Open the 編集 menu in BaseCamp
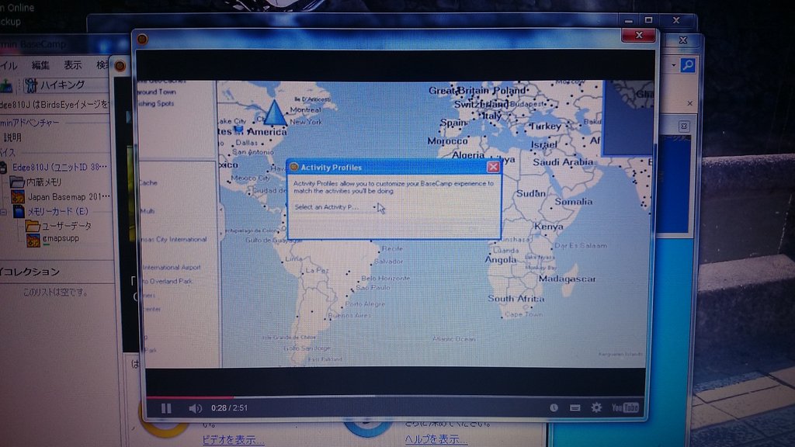The image size is (795, 447). [x=40, y=65]
